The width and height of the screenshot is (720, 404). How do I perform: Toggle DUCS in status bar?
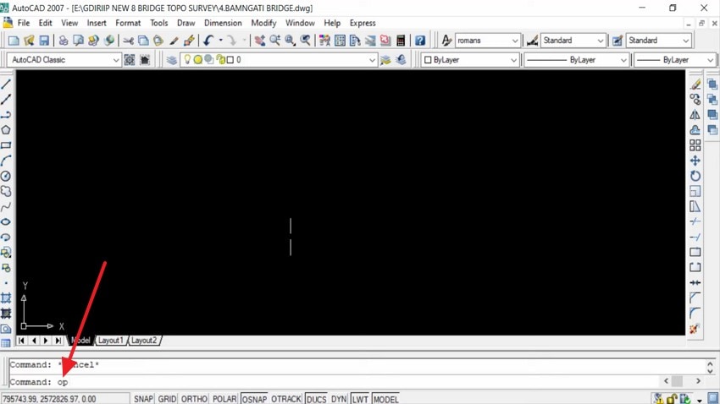pyautogui.click(x=317, y=399)
